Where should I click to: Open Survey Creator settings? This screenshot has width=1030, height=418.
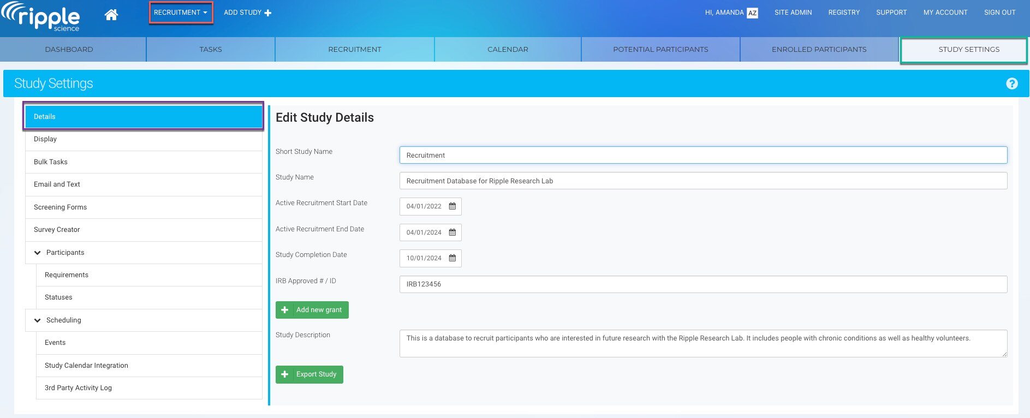tap(57, 230)
